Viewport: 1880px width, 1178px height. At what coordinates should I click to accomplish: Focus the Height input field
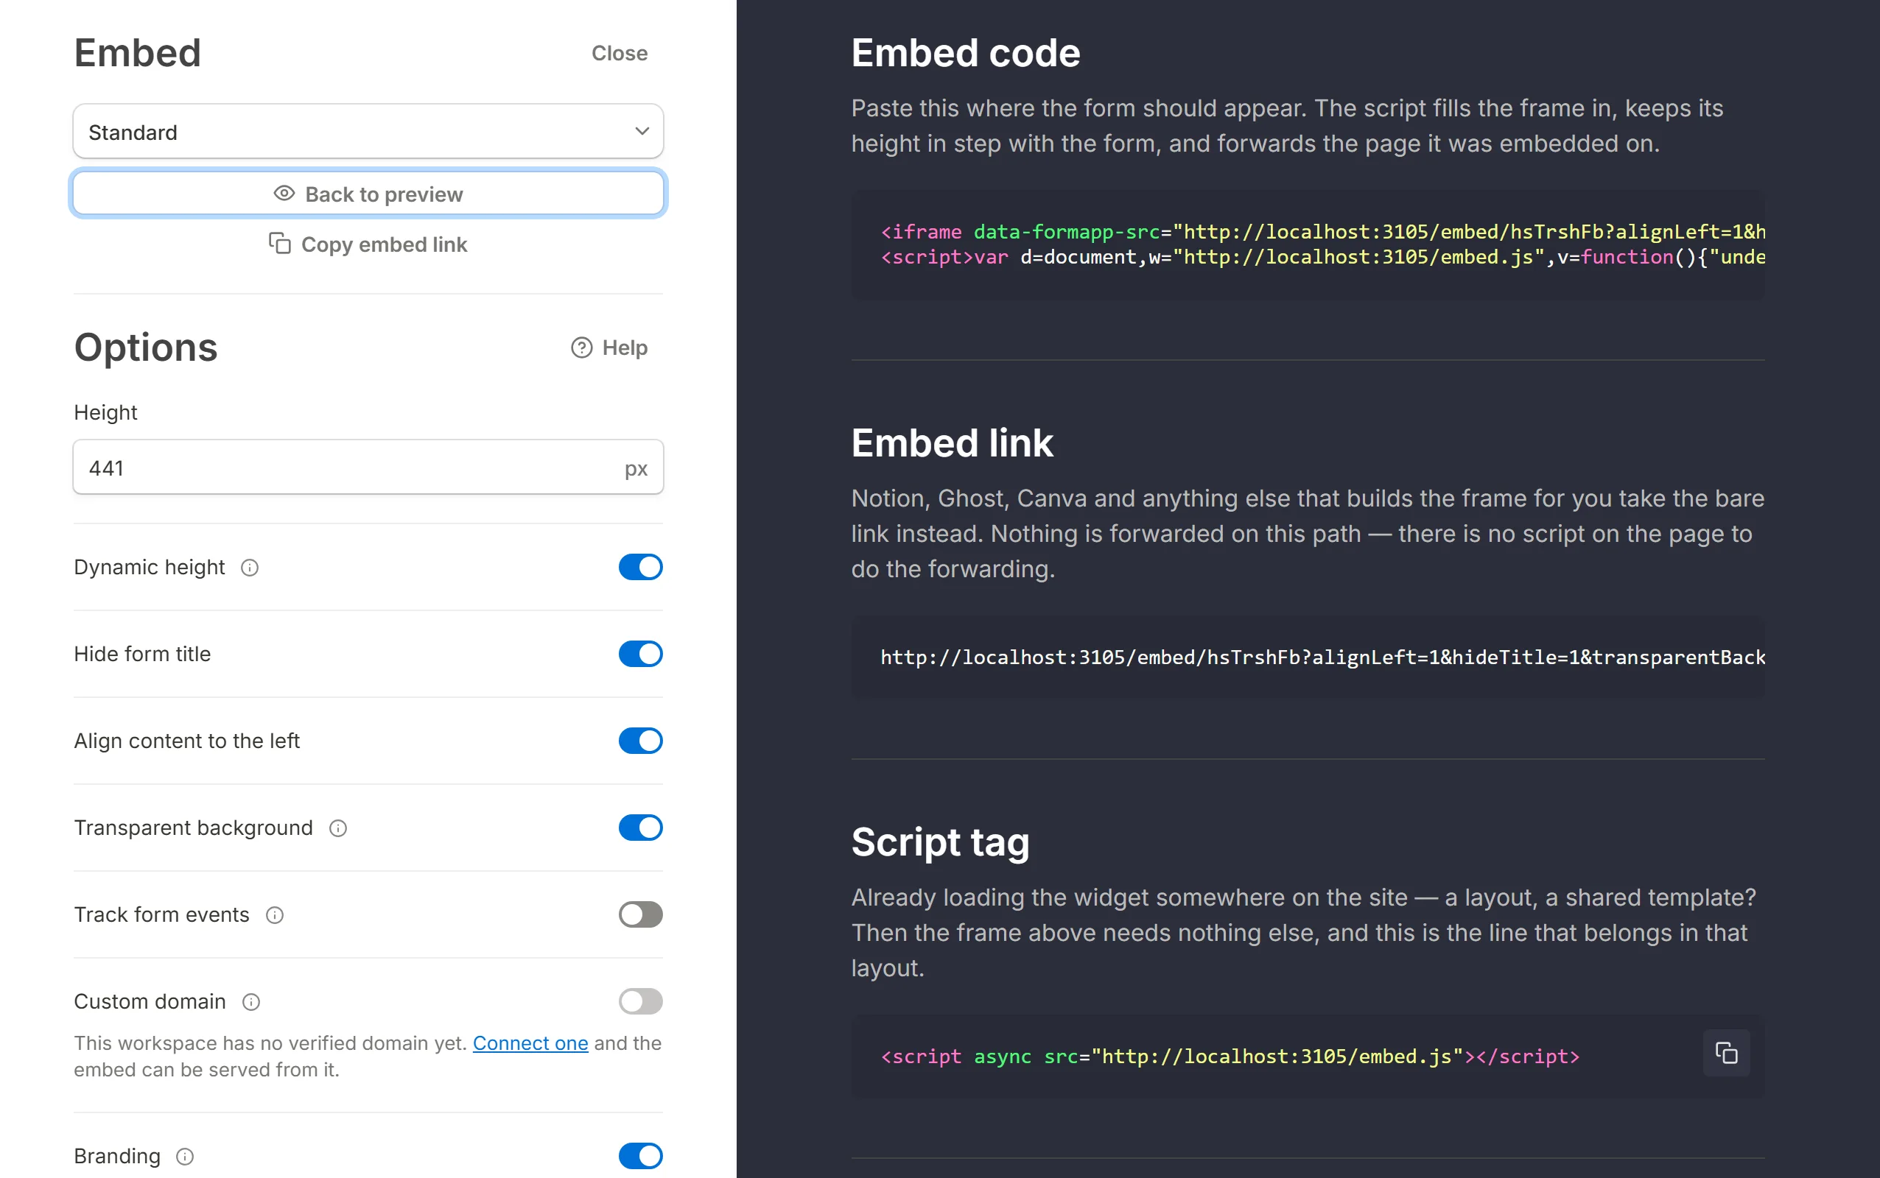coord(368,468)
